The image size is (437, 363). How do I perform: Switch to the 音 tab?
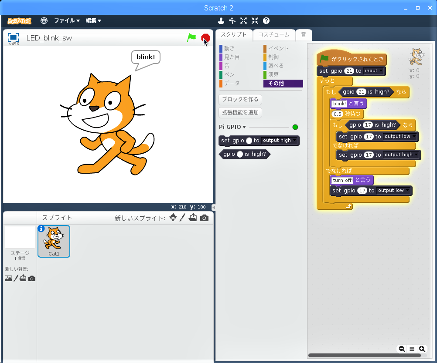coord(304,35)
